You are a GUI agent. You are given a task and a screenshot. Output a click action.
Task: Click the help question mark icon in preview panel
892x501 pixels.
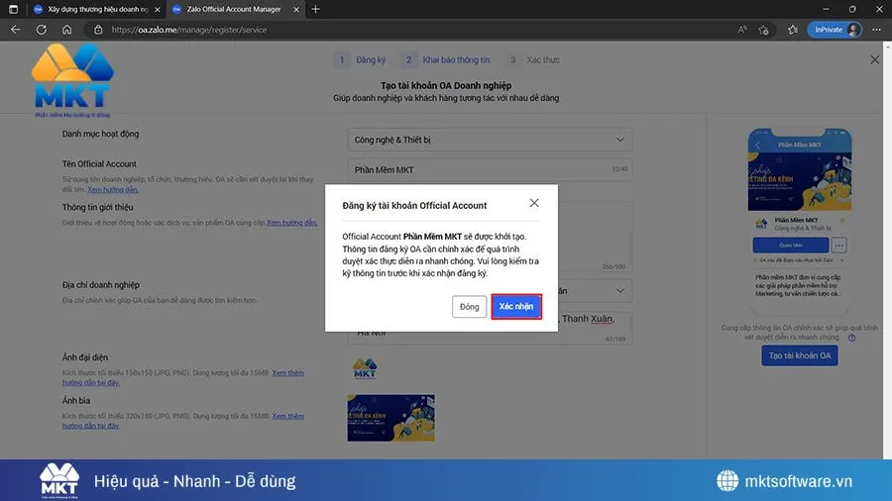(x=851, y=338)
